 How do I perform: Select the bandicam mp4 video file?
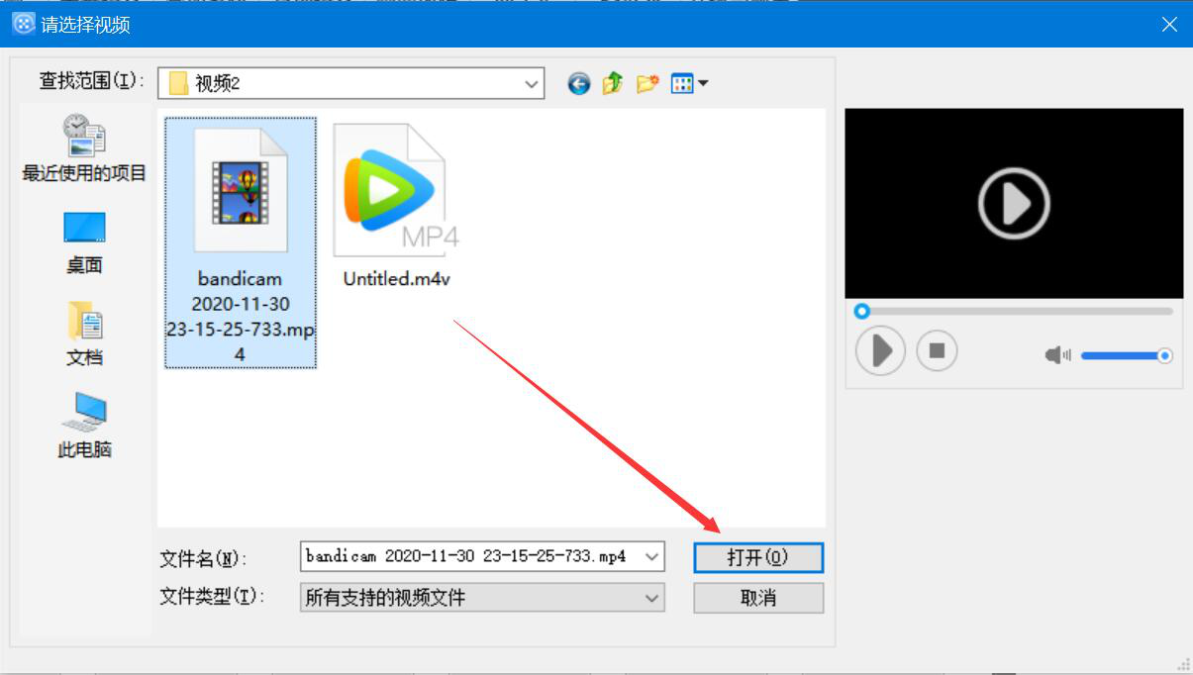click(x=241, y=242)
